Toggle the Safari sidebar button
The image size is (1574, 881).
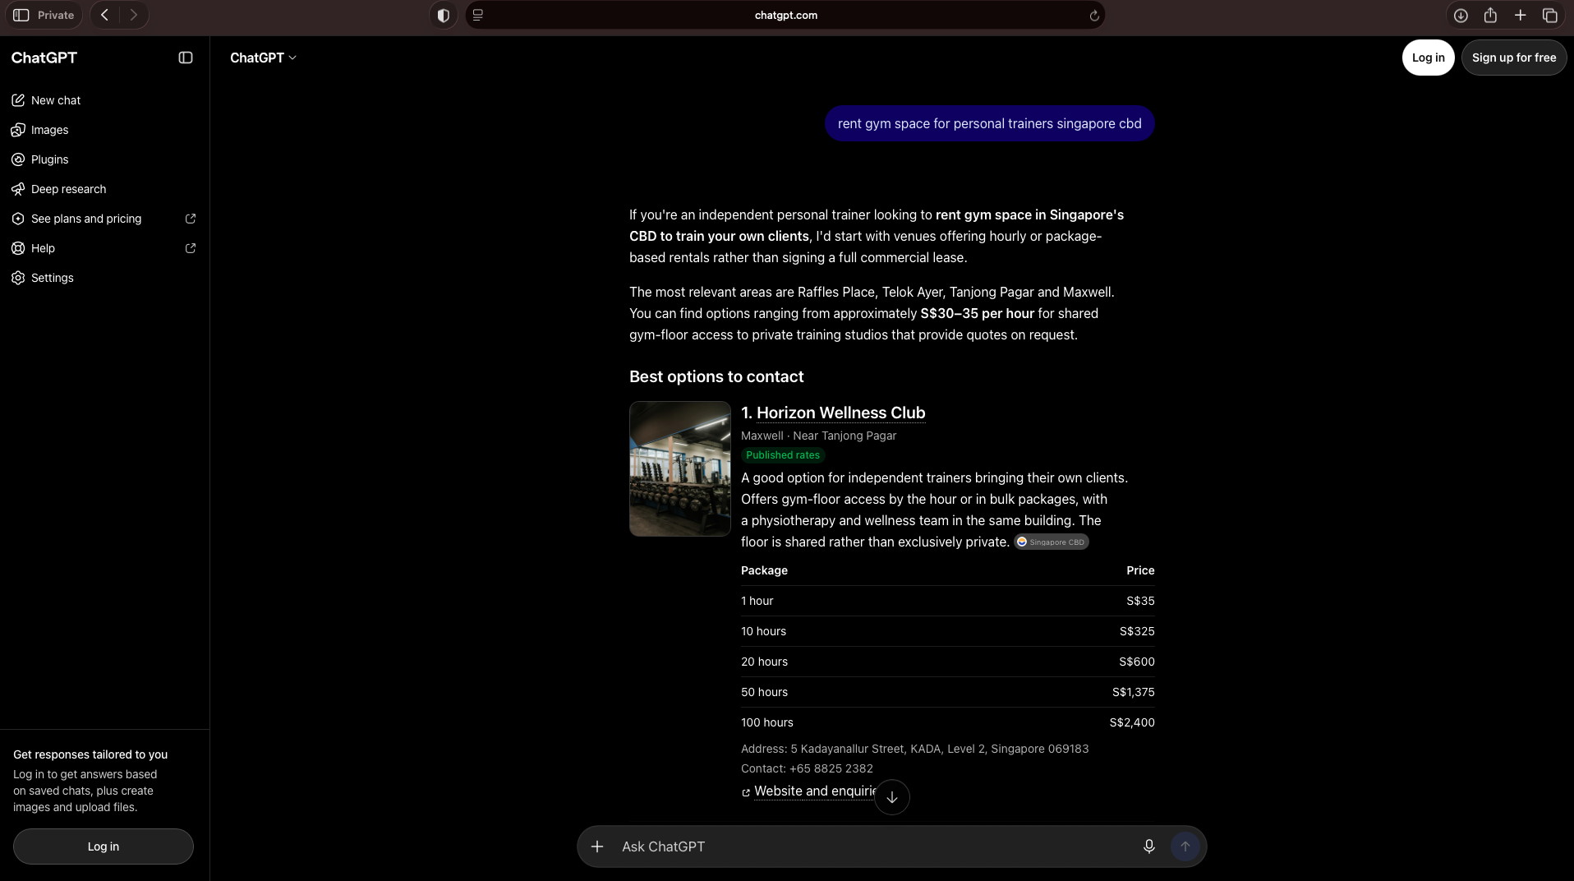(21, 15)
